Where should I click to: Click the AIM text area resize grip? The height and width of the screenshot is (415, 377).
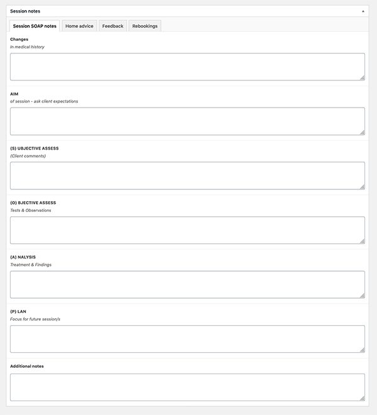coord(362,132)
